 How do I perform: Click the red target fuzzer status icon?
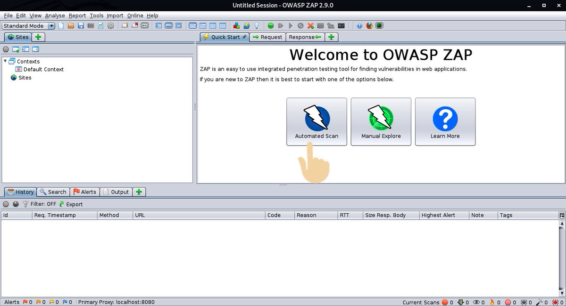coord(508,302)
